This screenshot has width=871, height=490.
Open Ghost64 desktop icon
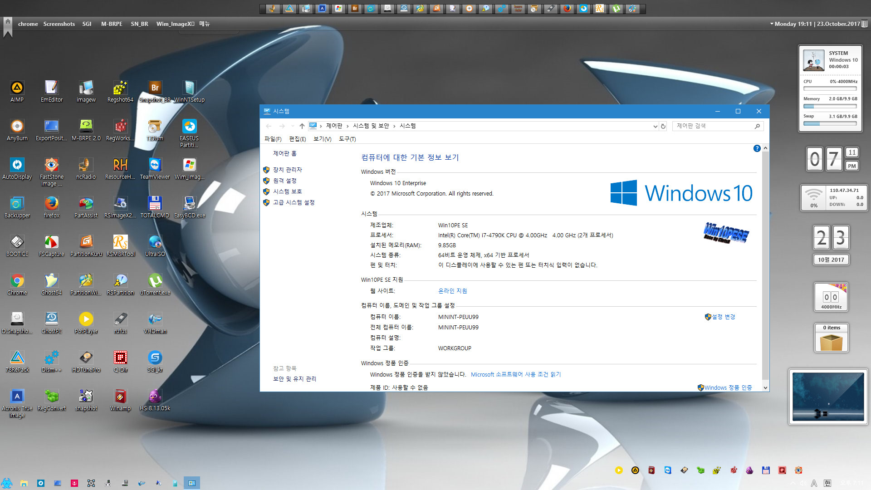pos(52,284)
